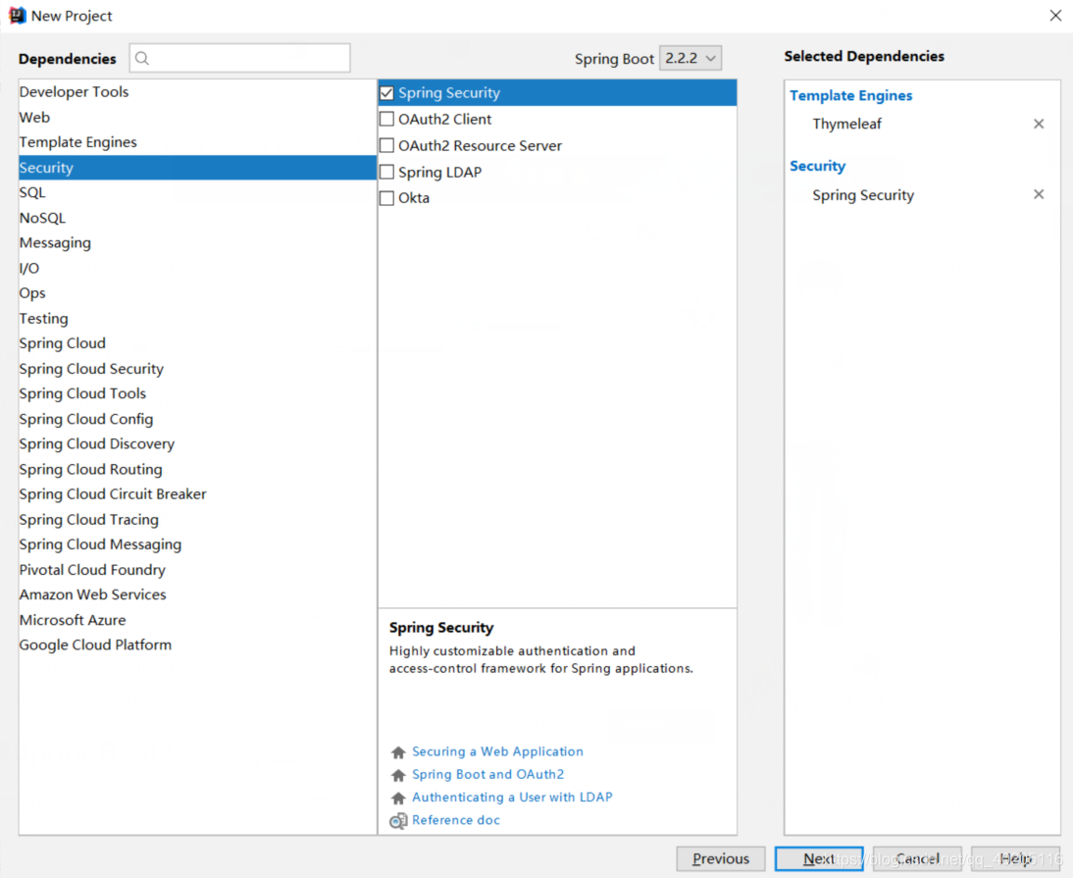
Task: Click home icon beside Securing a Web Application
Action: pyautogui.click(x=398, y=752)
